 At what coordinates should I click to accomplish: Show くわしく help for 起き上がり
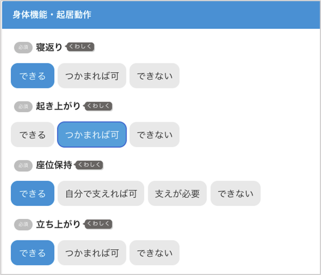coord(99,106)
